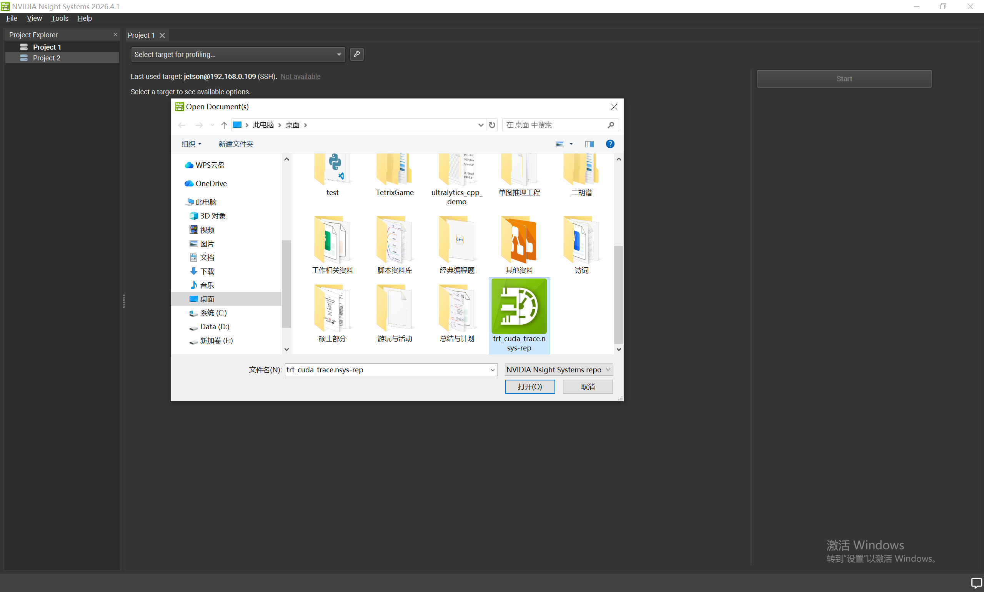The height and width of the screenshot is (592, 984).
Task: Click the Not available link
Action: 300,77
